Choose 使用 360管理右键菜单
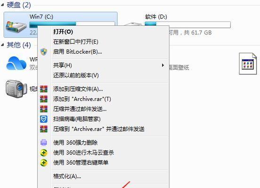The height and width of the screenshot is (188, 260). [x=81, y=163]
